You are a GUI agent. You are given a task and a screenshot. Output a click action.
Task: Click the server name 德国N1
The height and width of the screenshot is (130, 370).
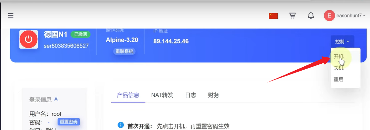(56, 34)
